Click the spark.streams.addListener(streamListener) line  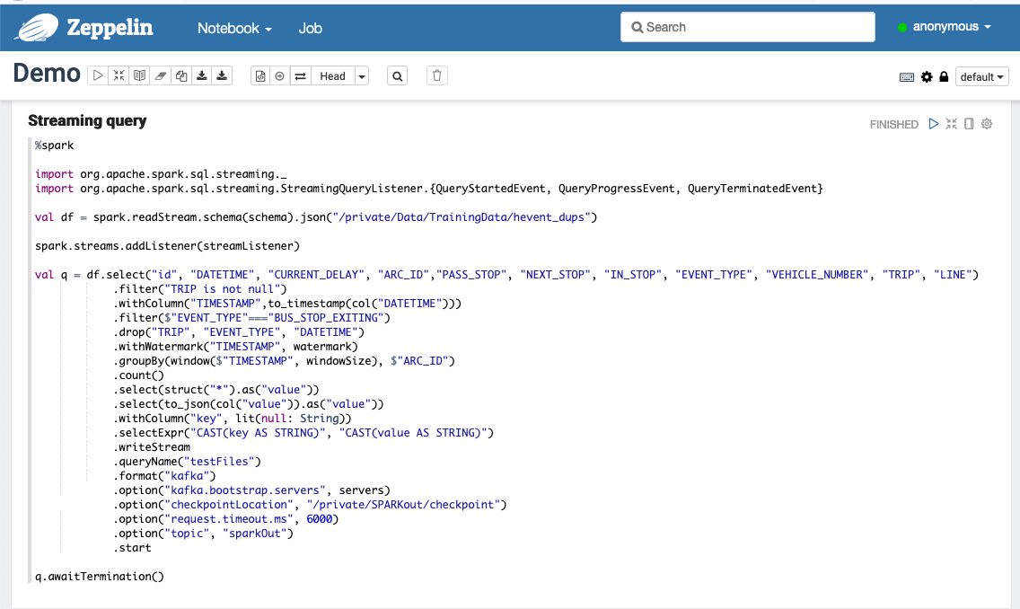[167, 246]
